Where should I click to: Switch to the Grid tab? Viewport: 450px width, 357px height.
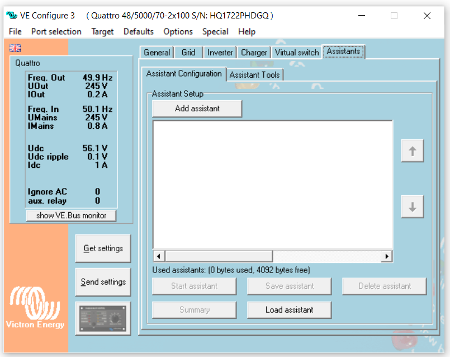click(188, 53)
